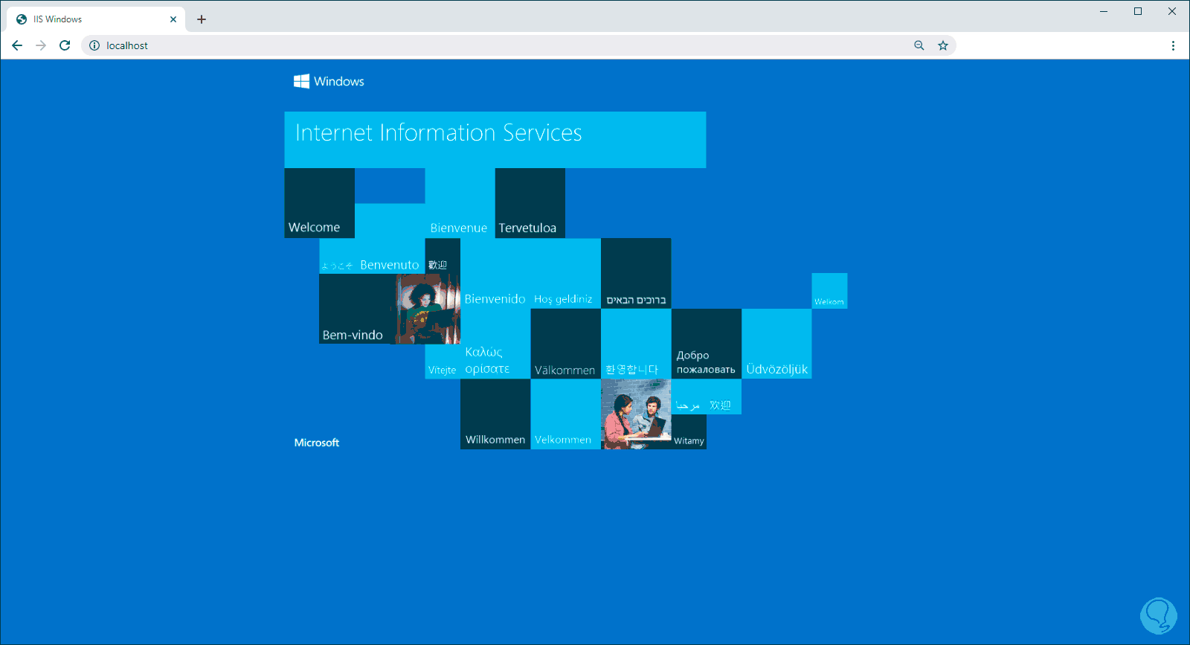Bookmark this page with the star icon
The image size is (1190, 645).
[x=943, y=45]
